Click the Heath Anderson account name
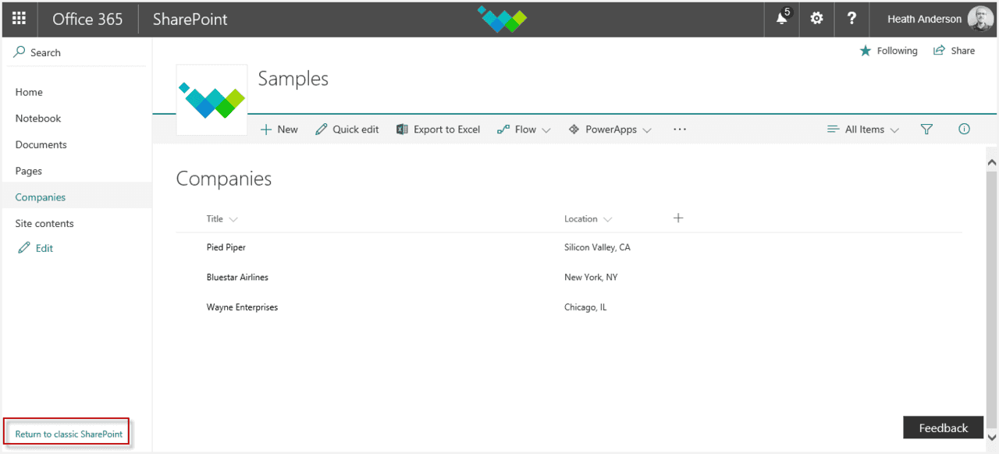The height and width of the screenshot is (454, 999). 924,19
